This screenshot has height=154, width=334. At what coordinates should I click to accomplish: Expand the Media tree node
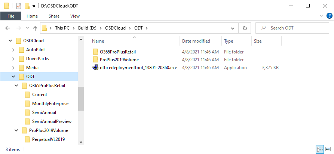tap(13, 68)
